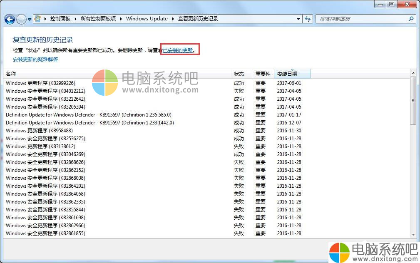Select Windows 安全更新程序 (KB3046269) row
This screenshot has height=263, width=420.
(206, 154)
